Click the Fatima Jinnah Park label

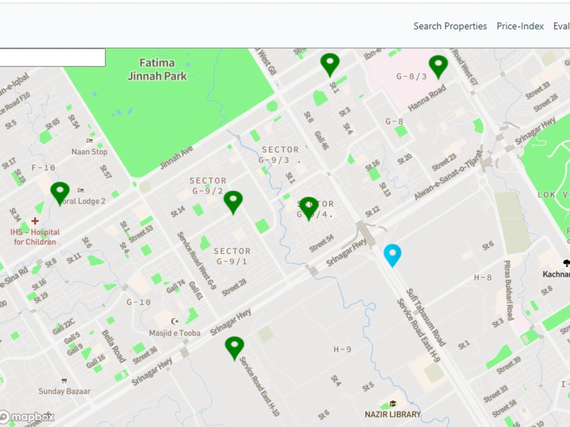157,69
